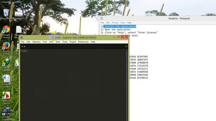The height and width of the screenshot is (121, 216).
Task: Open Sublime Text Help menu
Action: tap(93, 42)
